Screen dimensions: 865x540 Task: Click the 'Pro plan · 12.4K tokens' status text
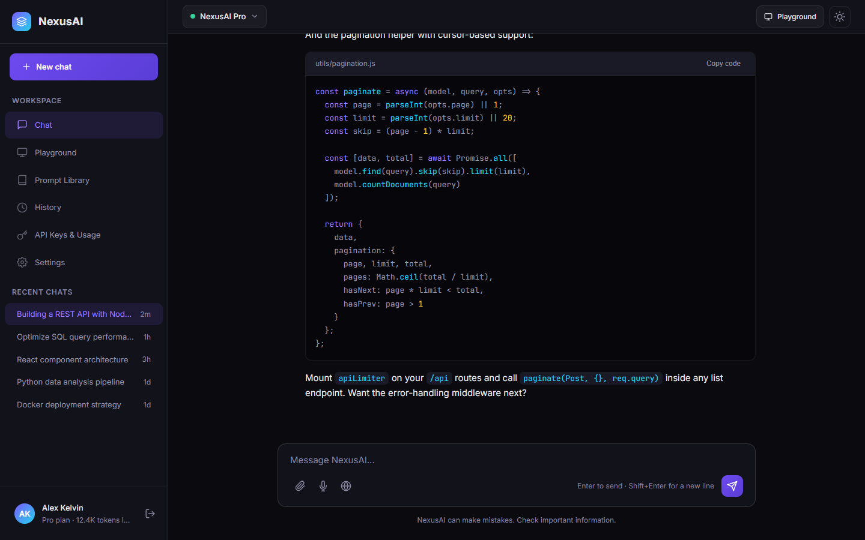coord(86,520)
